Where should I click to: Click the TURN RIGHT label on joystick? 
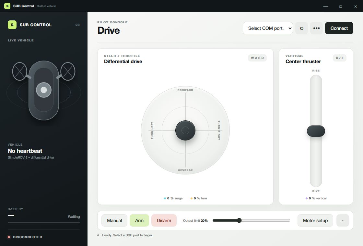pyautogui.click(x=218, y=130)
